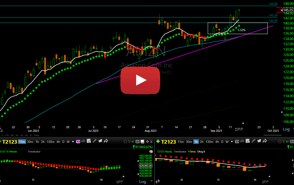Click the 17ema indicator label
Image resolution: width=294 pixels, height=185 pixels.
pos(192,152)
